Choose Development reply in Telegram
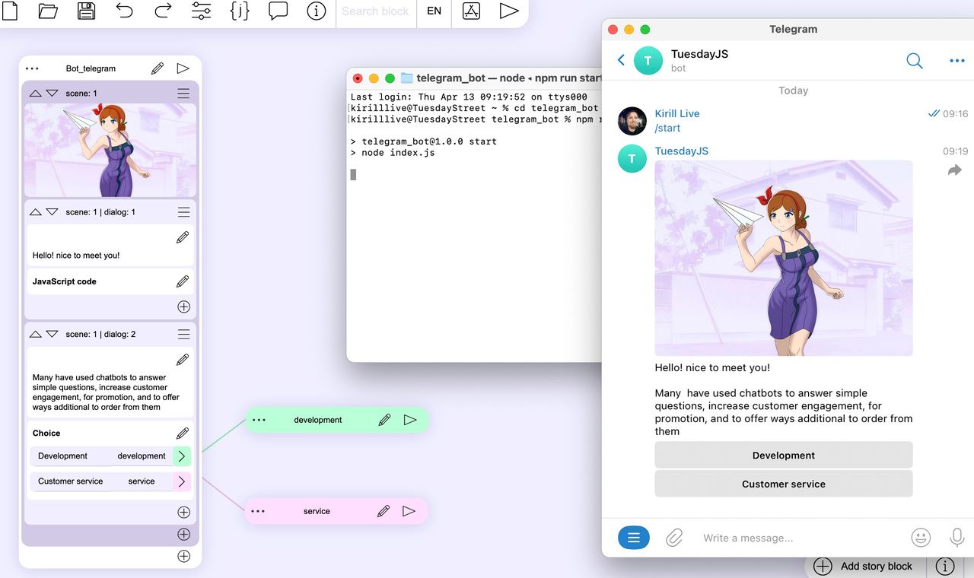This screenshot has width=974, height=578. pos(784,455)
